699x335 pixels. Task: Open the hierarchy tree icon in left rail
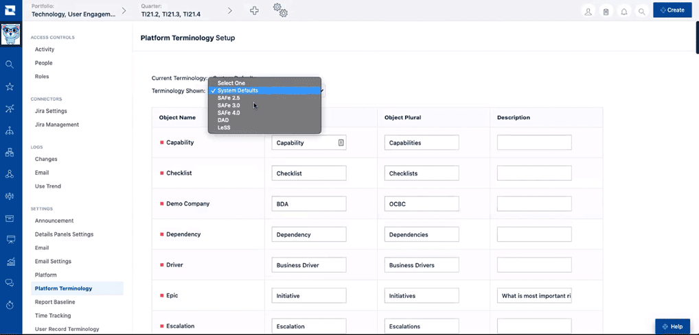[x=10, y=130]
